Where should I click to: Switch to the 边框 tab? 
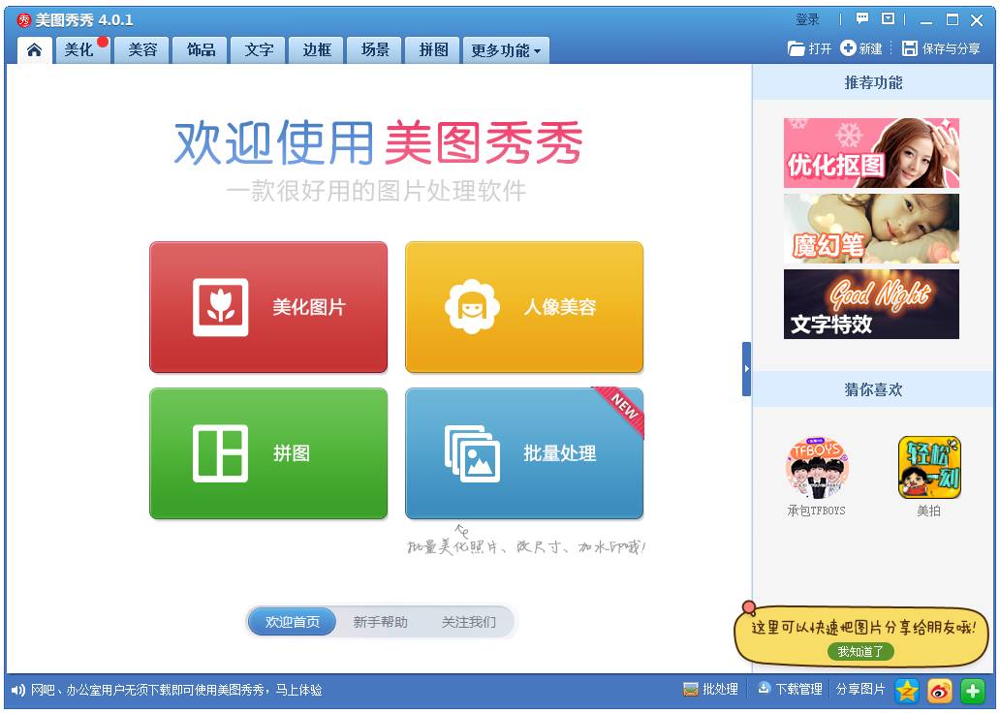[317, 50]
